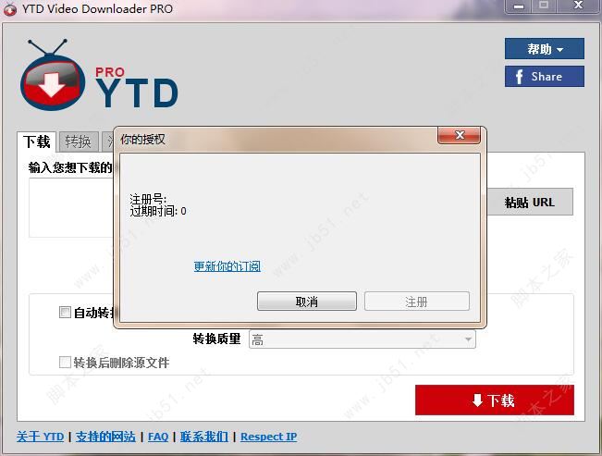
Task: Open the 联系我们 link
Action: point(204,437)
